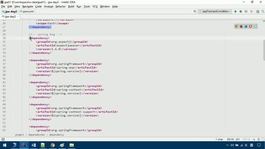The image size is (265, 149).
Task: Close the jpa-day2 editor tab
Action: pyautogui.click(x=18, y=17)
